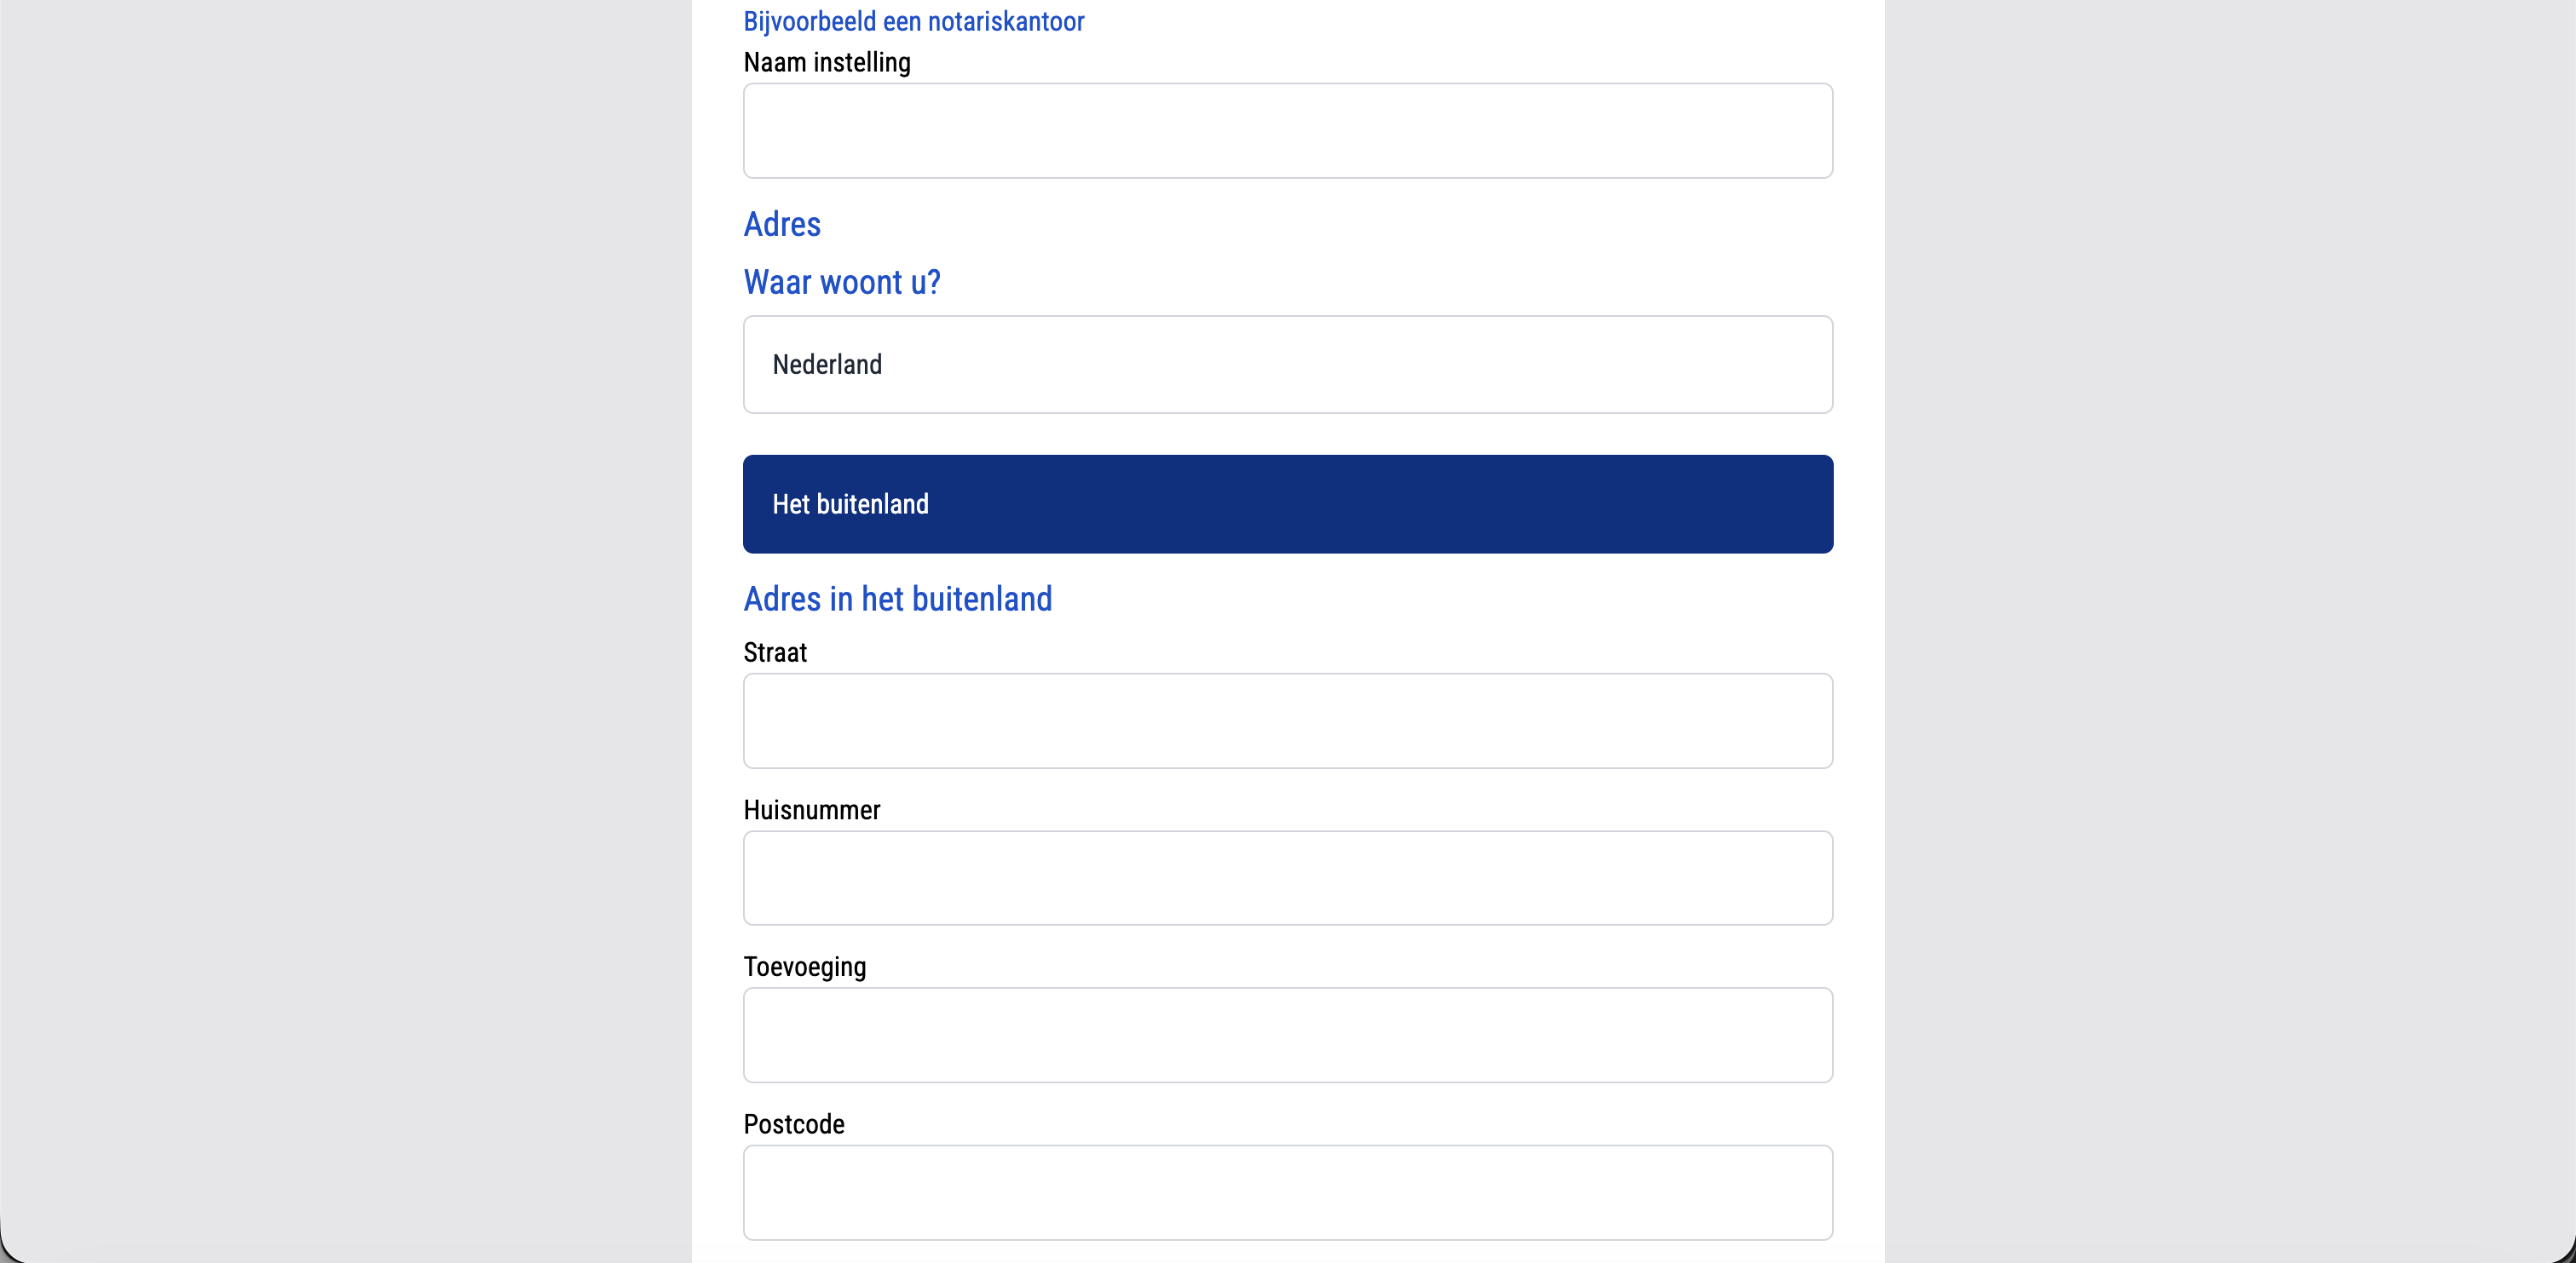
Task: Select the Nederland option
Action: coord(1288,365)
